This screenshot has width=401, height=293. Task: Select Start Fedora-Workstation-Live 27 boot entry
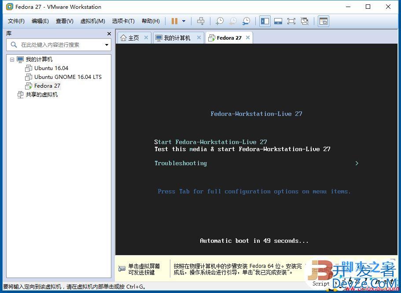(210, 142)
